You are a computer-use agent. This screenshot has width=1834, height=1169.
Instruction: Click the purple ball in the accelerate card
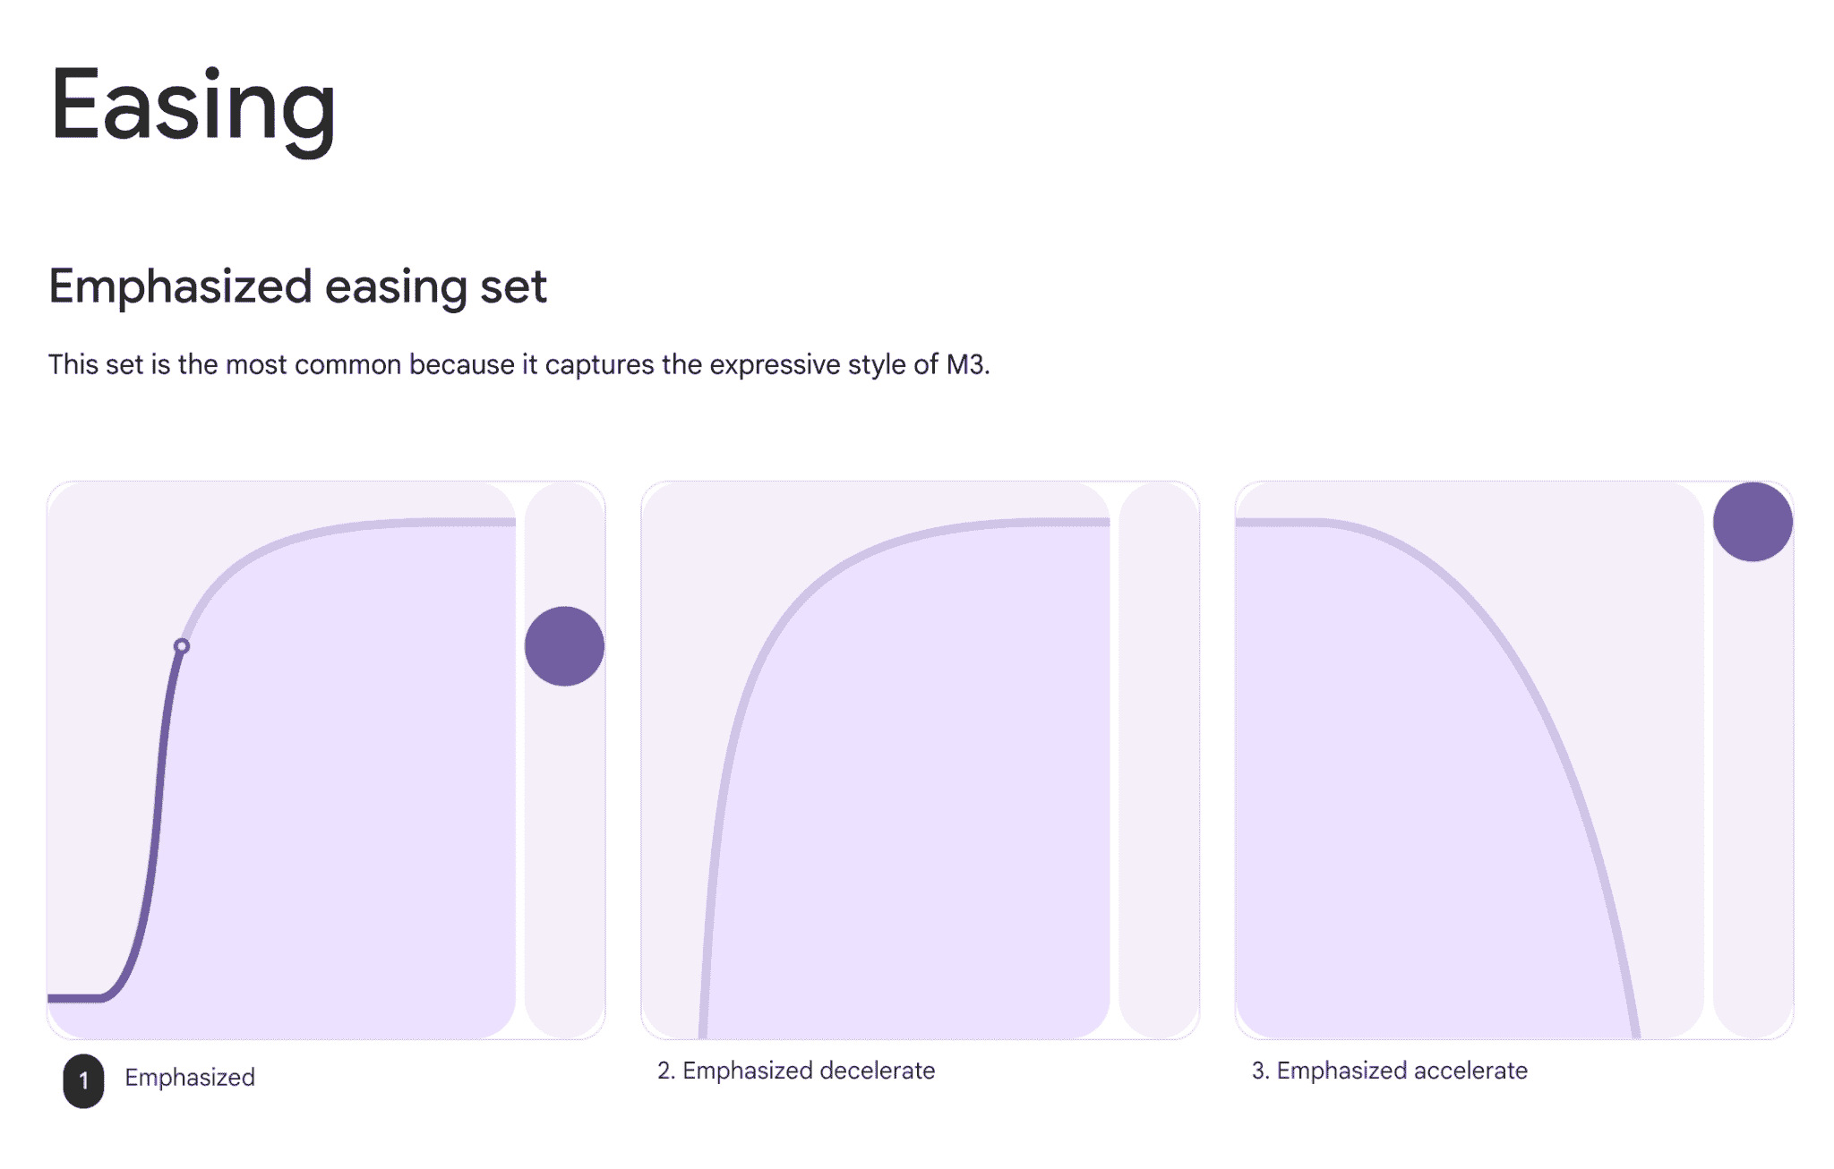(1753, 522)
